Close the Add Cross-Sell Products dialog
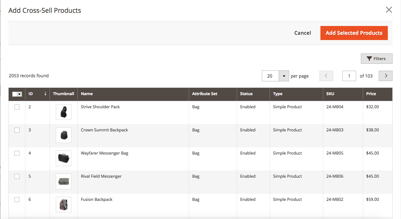This screenshot has height=219, width=401. 389,10
